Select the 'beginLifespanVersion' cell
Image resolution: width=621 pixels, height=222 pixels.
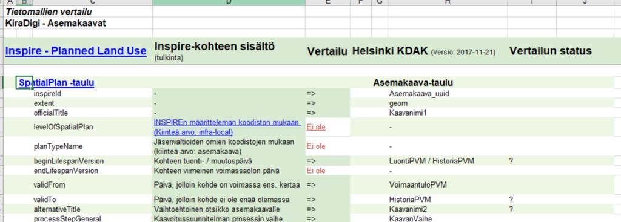pos(69,161)
